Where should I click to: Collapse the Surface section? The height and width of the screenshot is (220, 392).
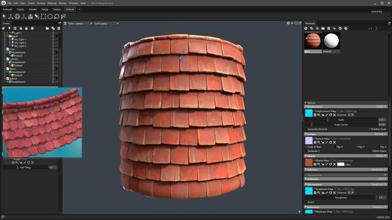coord(306,134)
